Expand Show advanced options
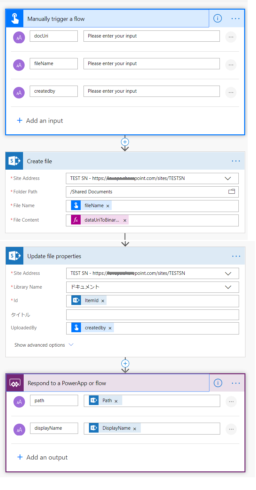Image resolution: width=256 pixels, height=490 pixels. click(x=44, y=345)
